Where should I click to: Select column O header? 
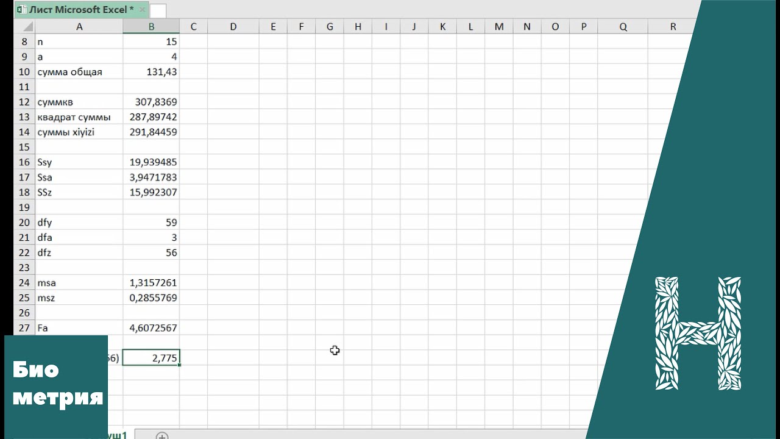tap(555, 27)
